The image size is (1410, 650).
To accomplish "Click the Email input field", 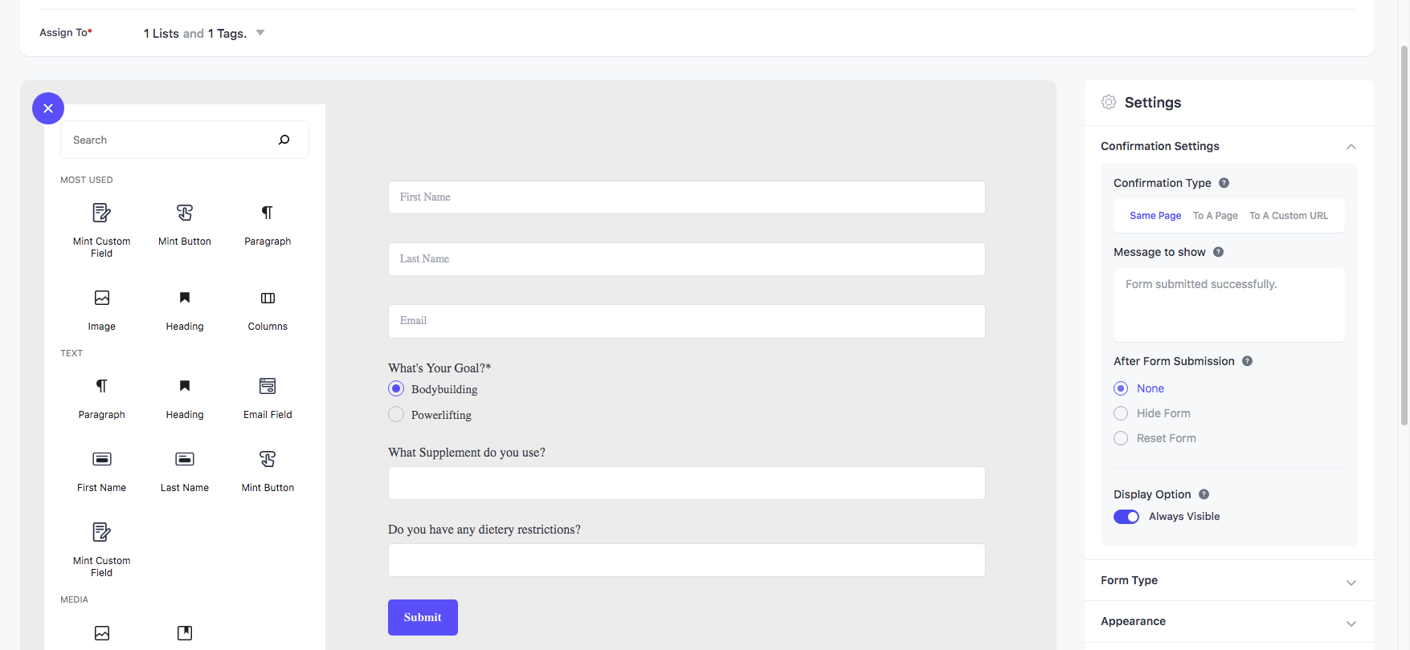I will (687, 321).
